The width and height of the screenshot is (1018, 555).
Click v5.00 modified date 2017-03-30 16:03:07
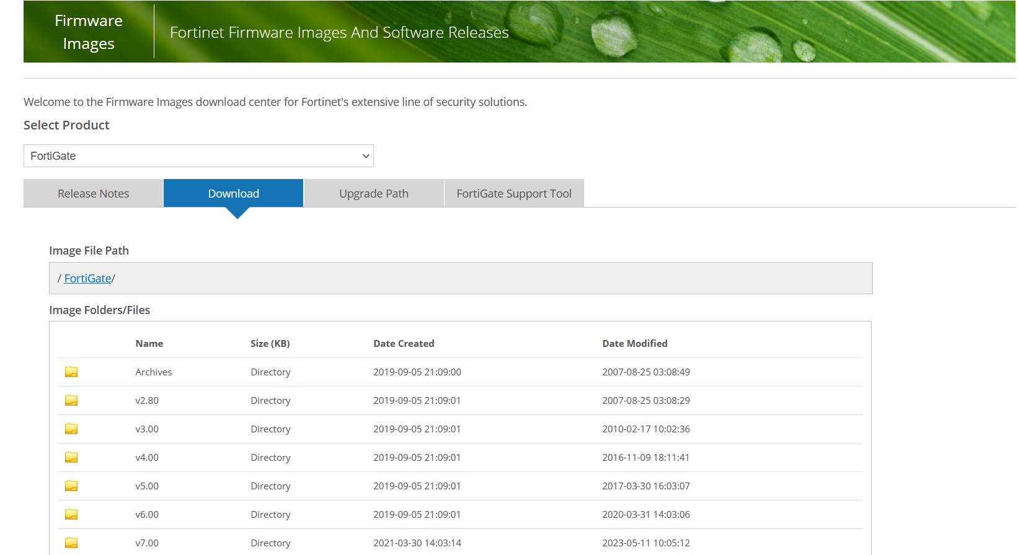click(646, 486)
